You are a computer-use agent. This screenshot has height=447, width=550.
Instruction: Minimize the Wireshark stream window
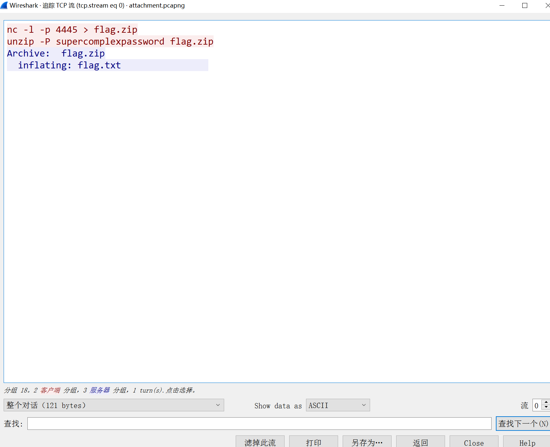pos(502,6)
